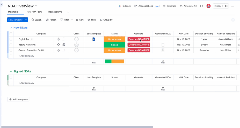Click the Add new group button
The image size is (240, 128).
[x=18, y=99]
